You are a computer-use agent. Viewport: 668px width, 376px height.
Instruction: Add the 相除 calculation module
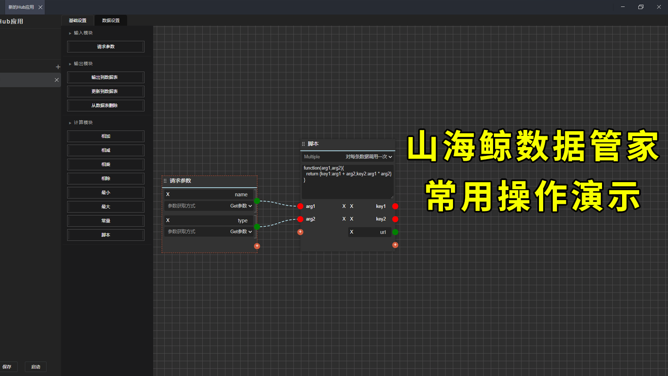click(106, 178)
